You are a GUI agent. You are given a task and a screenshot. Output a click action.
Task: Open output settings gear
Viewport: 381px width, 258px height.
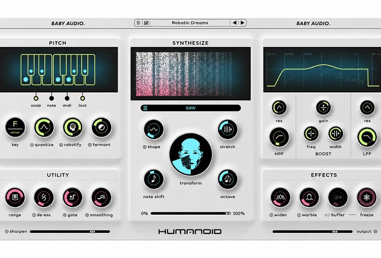coord(375,232)
